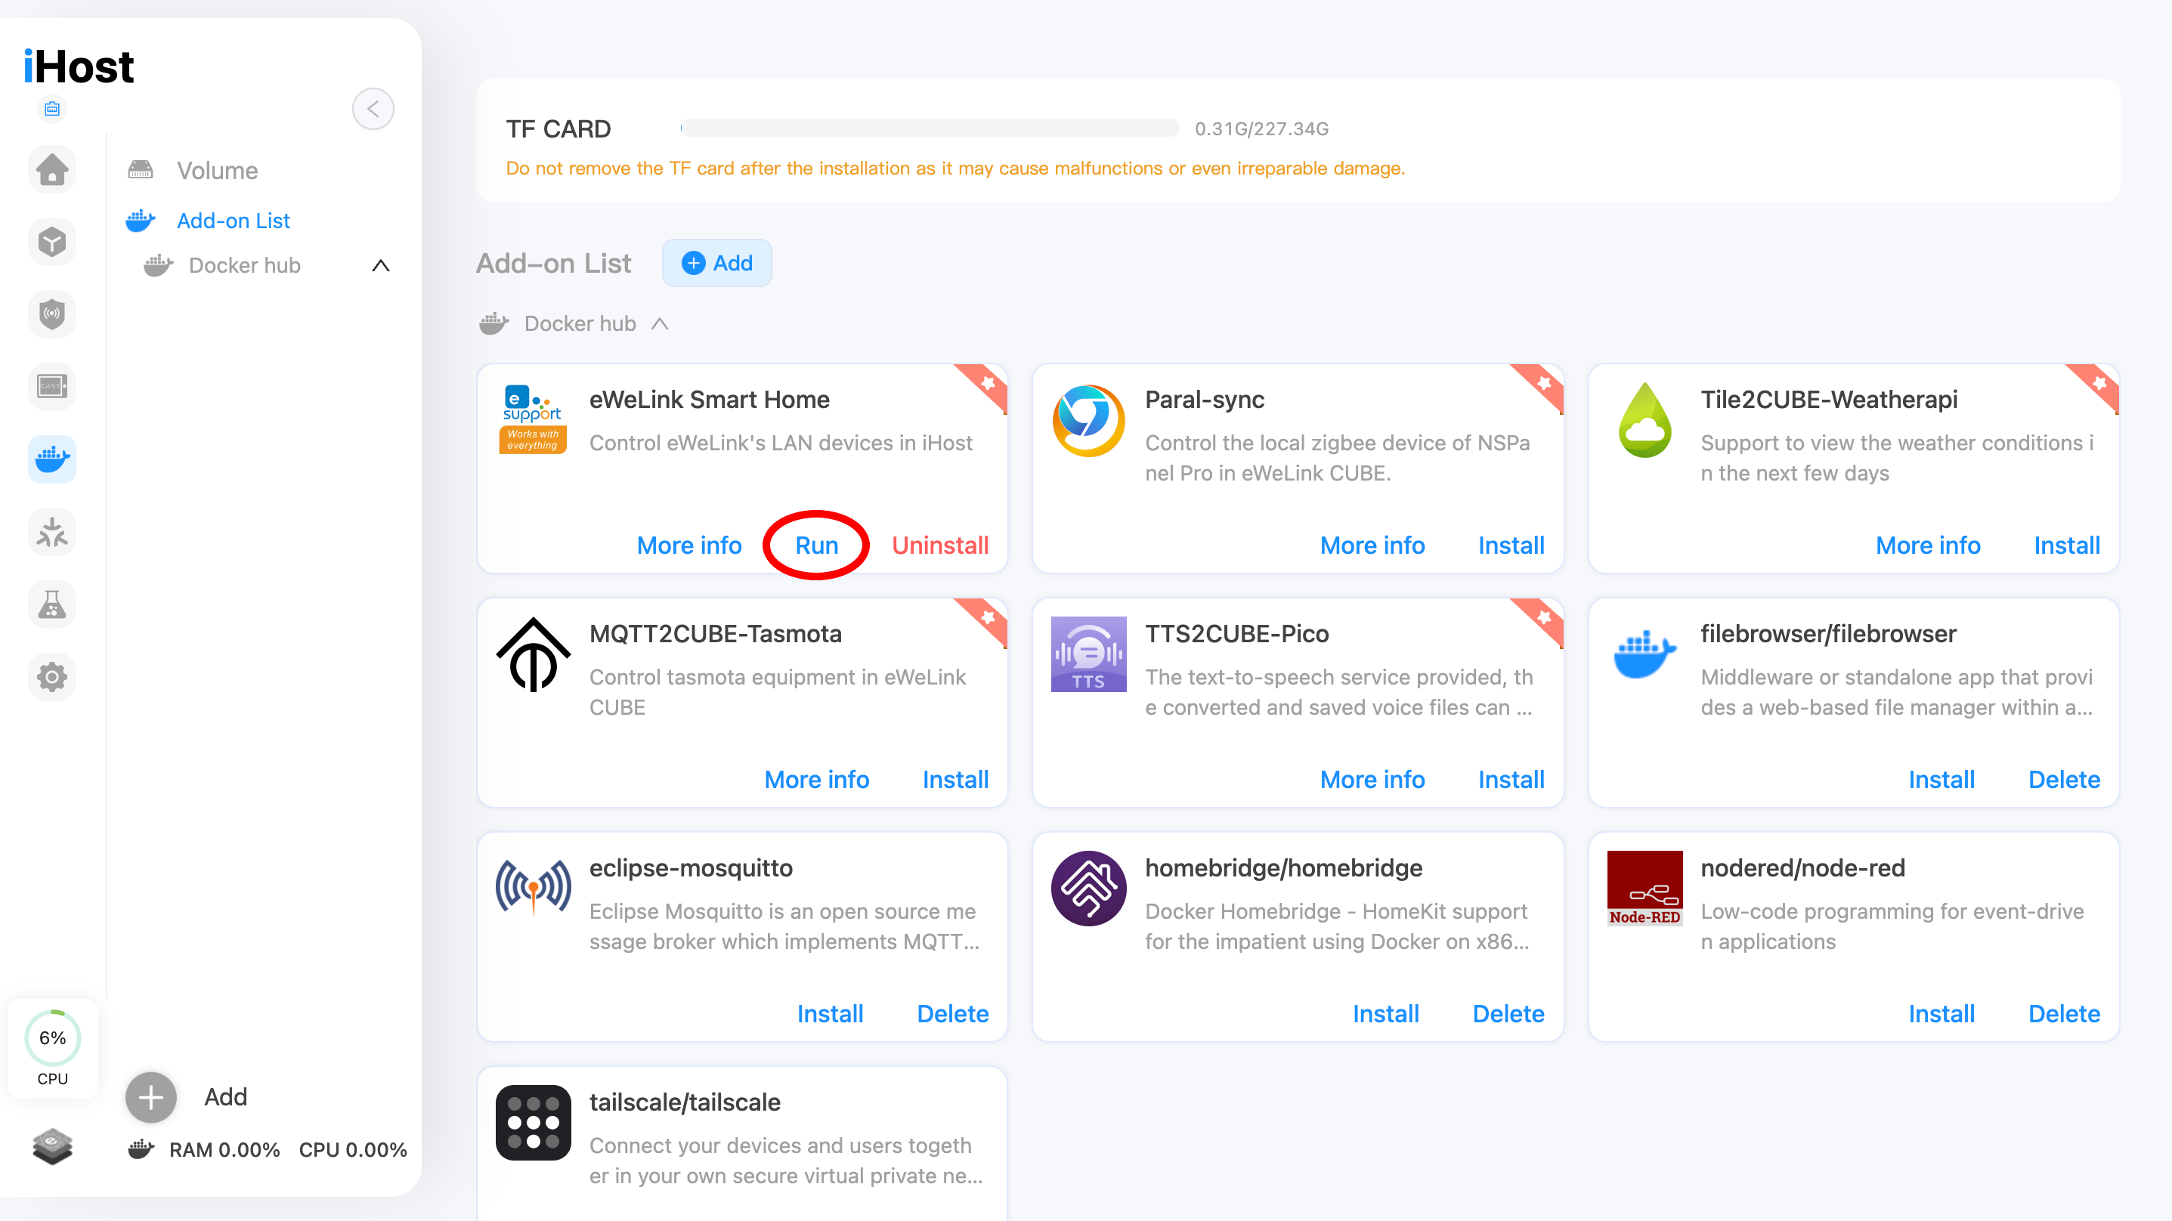Click the TF CARD storage progress bar
The width and height of the screenshot is (2172, 1221).
[x=929, y=128]
